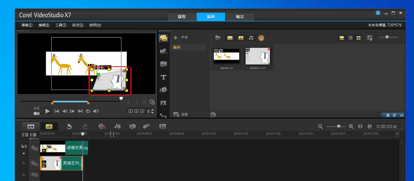The width and height of the screenshot is (414, 181).
Task: Click the sort clips A-Z icon
Action: 369,38
